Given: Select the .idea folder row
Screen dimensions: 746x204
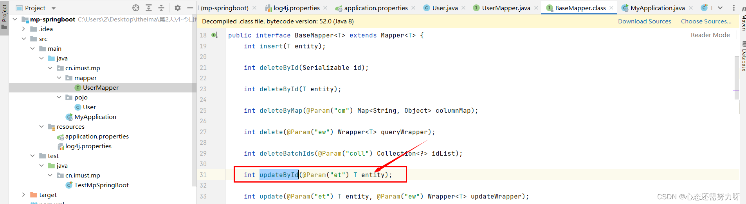Looking at the screenshot, I should point(46,29).
